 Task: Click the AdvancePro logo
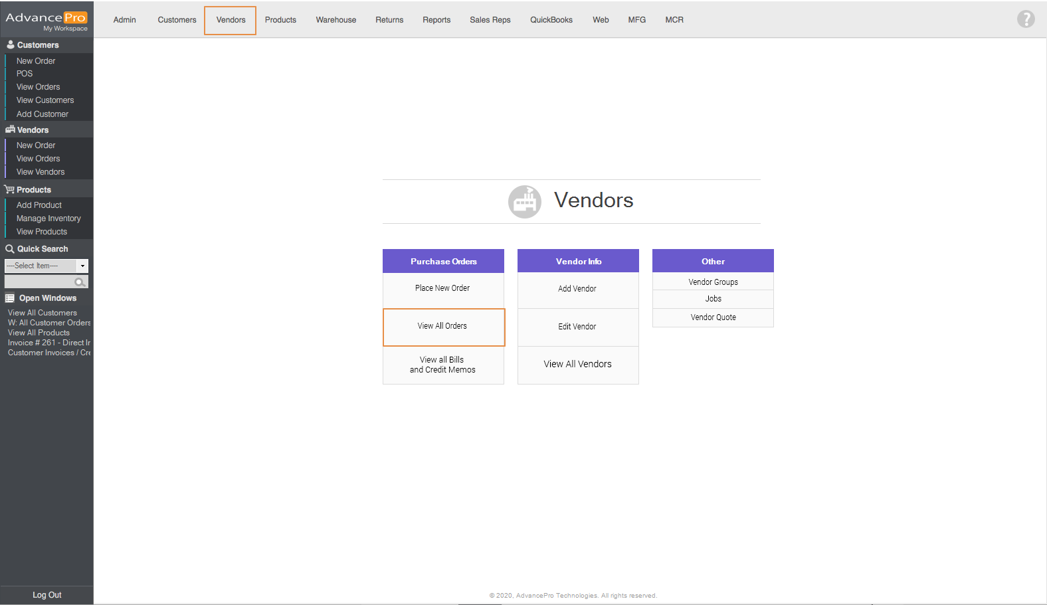[x=46, y=18]
